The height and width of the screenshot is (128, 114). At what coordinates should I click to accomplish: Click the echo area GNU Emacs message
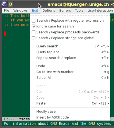coord(58,124)
